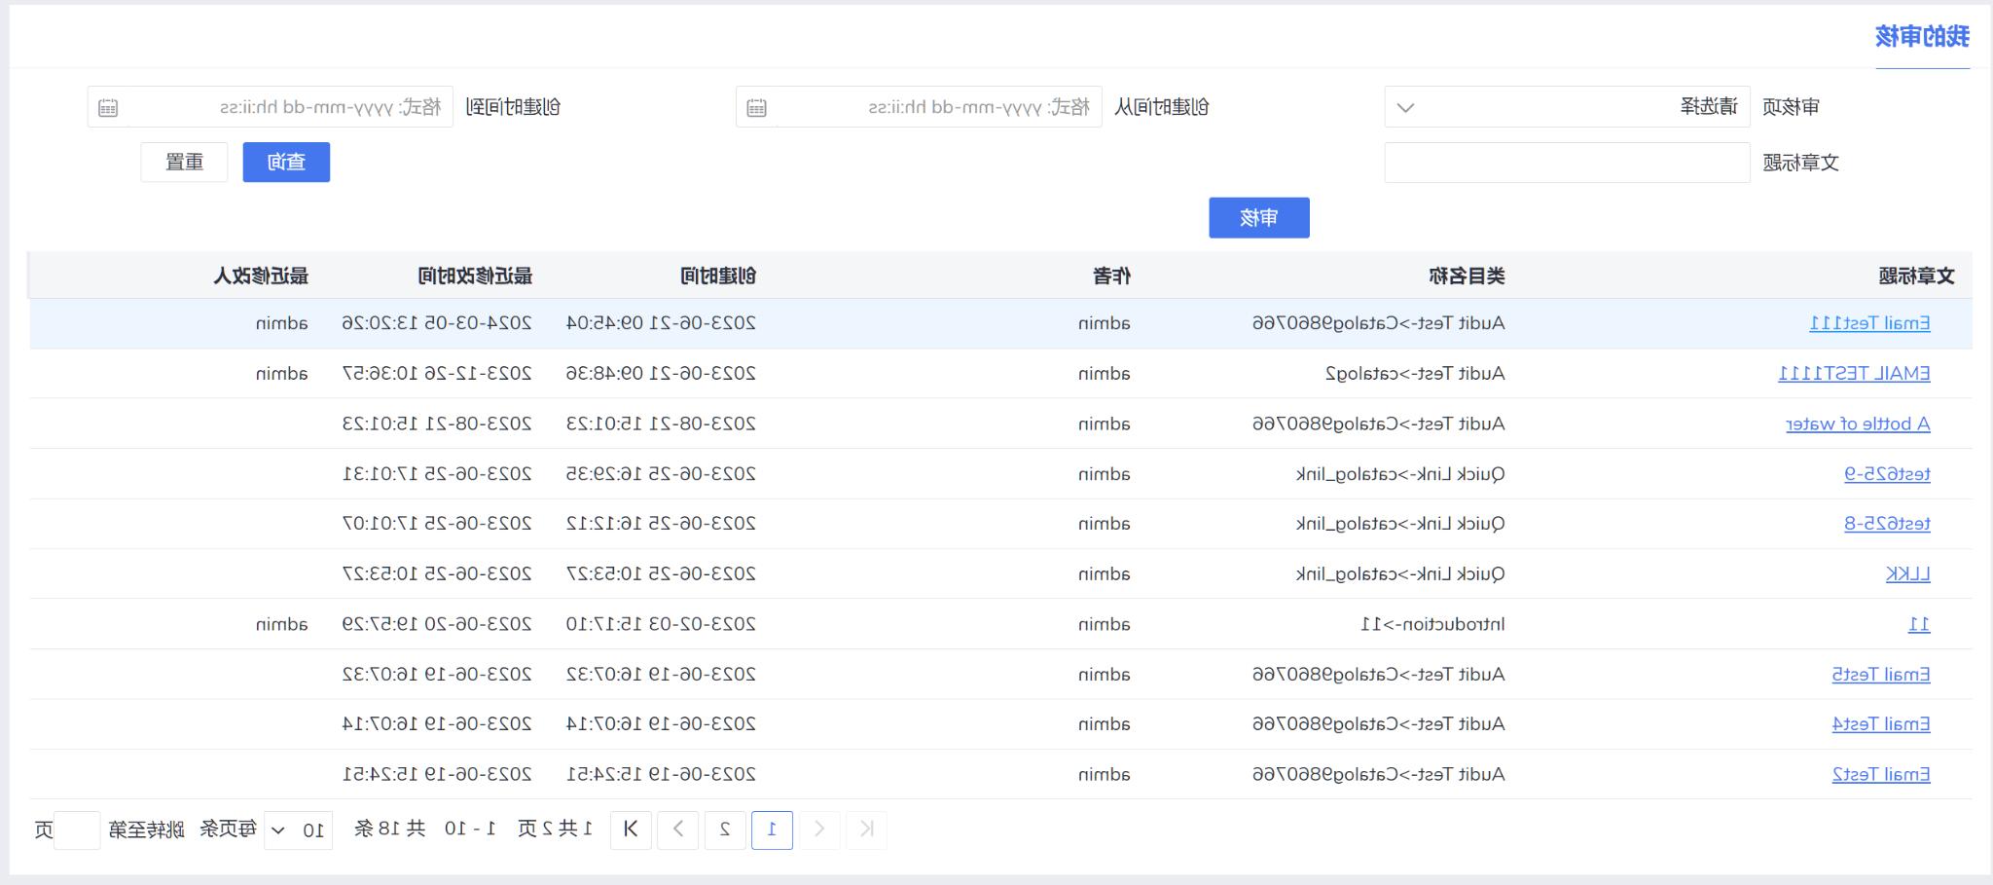Focus the 文章标题 text input
Screen dimensions: 1993x885
[1567, 163]
